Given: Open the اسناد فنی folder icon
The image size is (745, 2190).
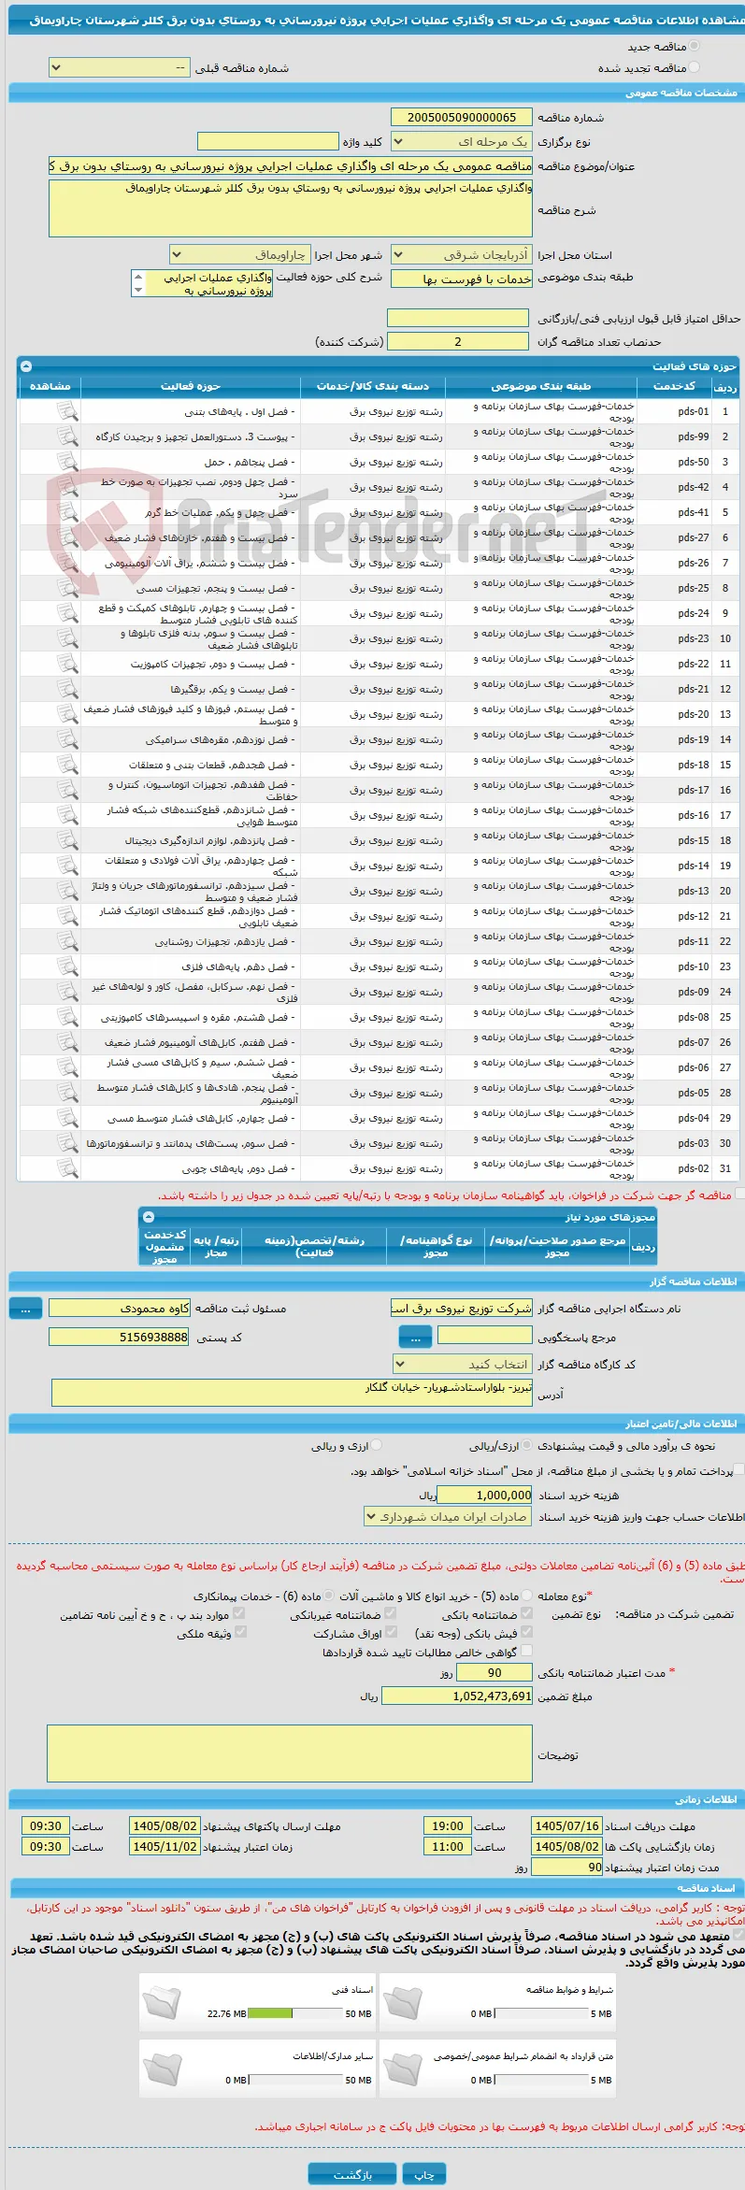Looking at the screenshot, I should point(162,2002).
